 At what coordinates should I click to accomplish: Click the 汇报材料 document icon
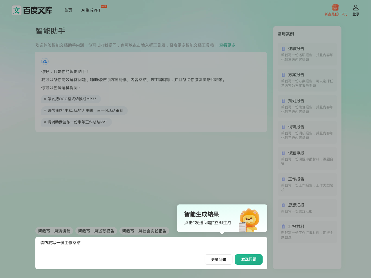point(283,226)
